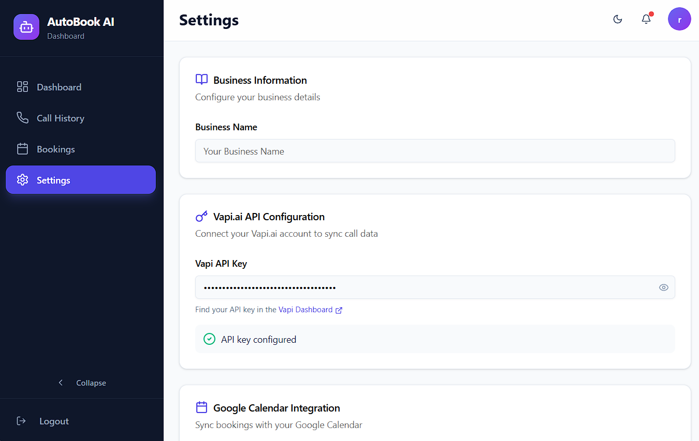Click the Dashboard grid icon
This screenshot has height=441, width=699.
pos(22,87)
